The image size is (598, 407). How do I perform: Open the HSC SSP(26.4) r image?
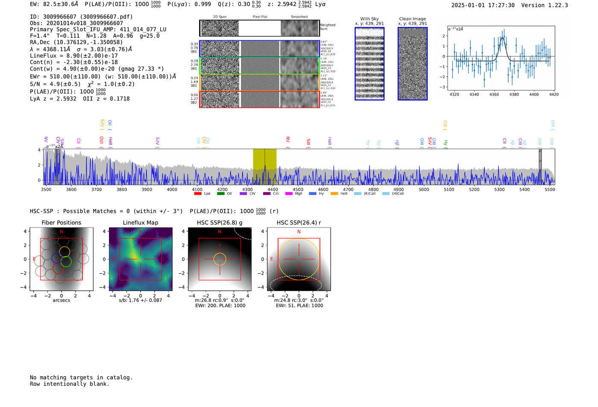299,259
